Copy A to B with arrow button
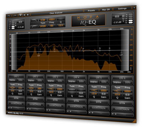The height and width of the screenshot is (128, 142). pyautogui.click(x=24, y=15)
